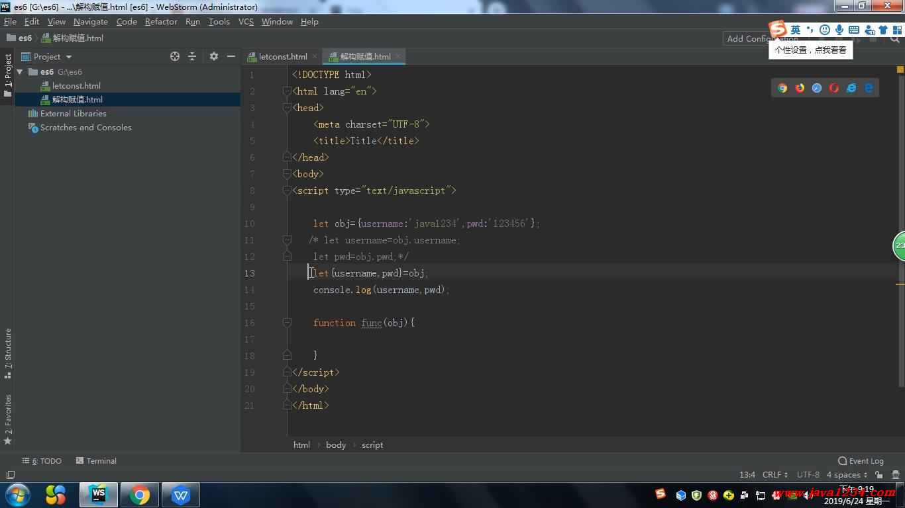Viewport: 905px width, 508px height.
Task: Open the Navigate menu
Action: tap(91, 21)
